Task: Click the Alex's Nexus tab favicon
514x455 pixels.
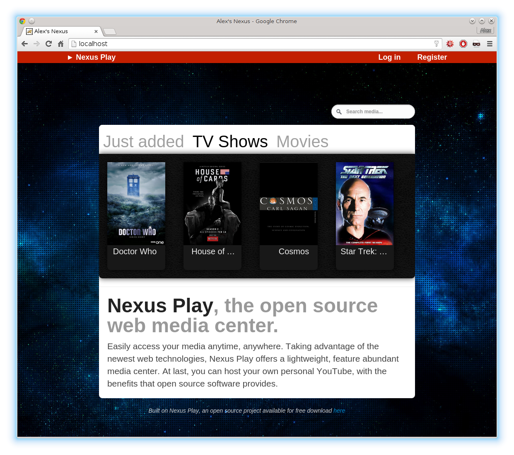Action: click(x=29, y=32)
